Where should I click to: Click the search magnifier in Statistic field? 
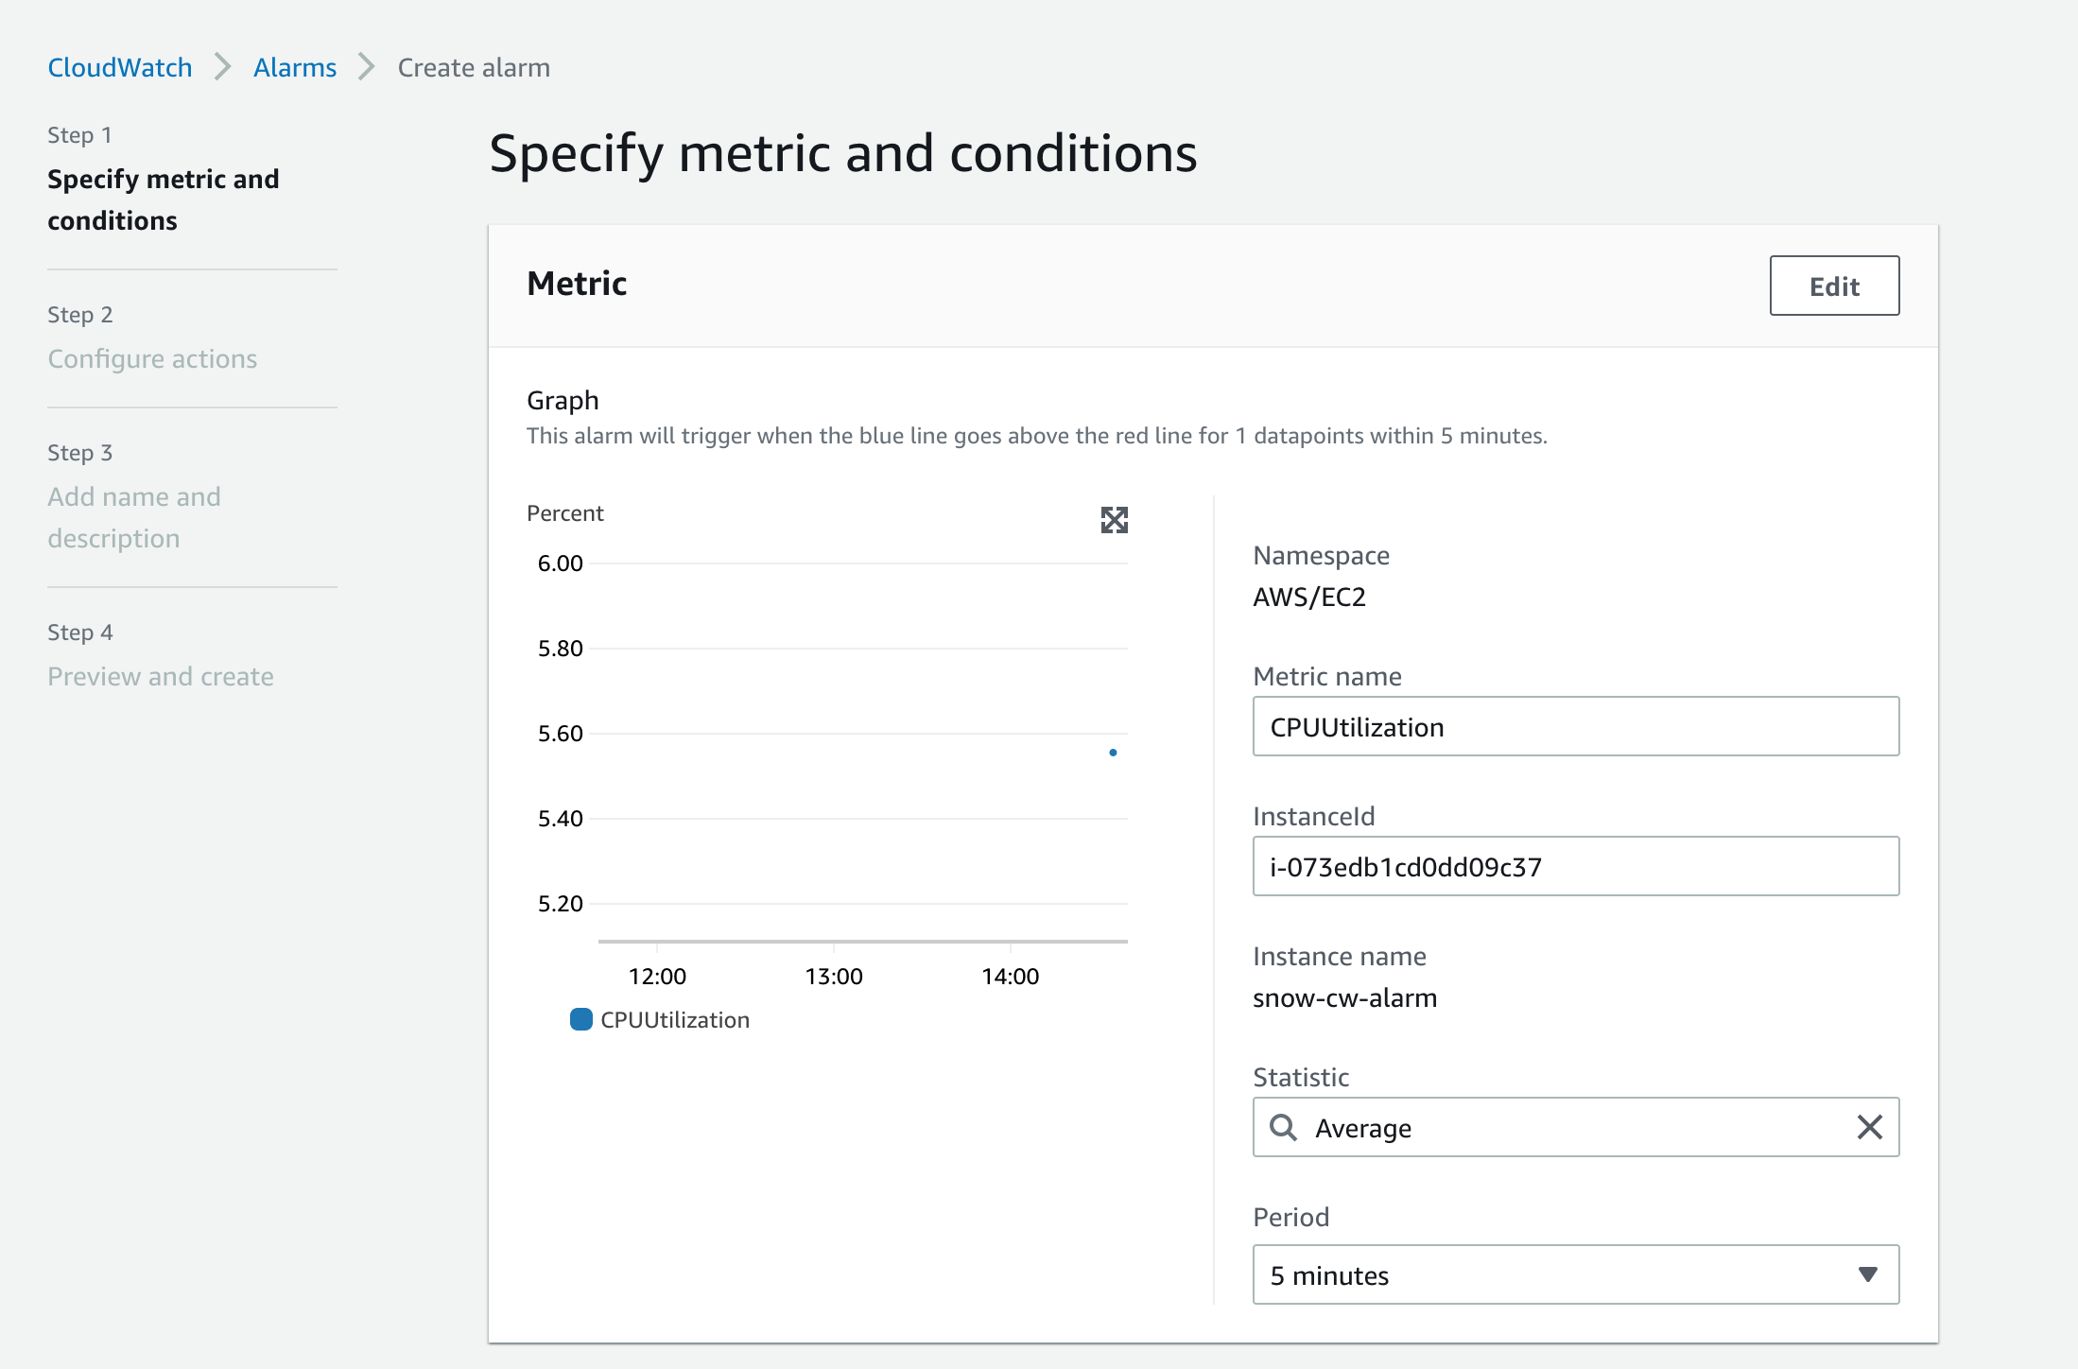(x=1284, y=1127)
